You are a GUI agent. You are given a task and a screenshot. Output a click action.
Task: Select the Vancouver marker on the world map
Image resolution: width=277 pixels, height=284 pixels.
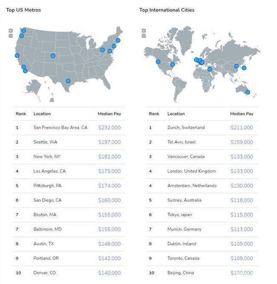(158, 62)
